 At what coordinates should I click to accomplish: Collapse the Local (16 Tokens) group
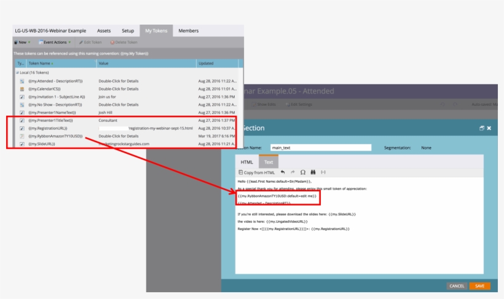click(17, 73)
